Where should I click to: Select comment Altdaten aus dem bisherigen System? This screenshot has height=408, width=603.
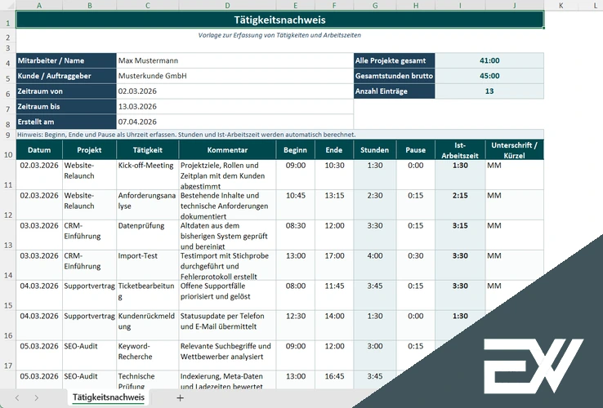click(x=227, y=235)
